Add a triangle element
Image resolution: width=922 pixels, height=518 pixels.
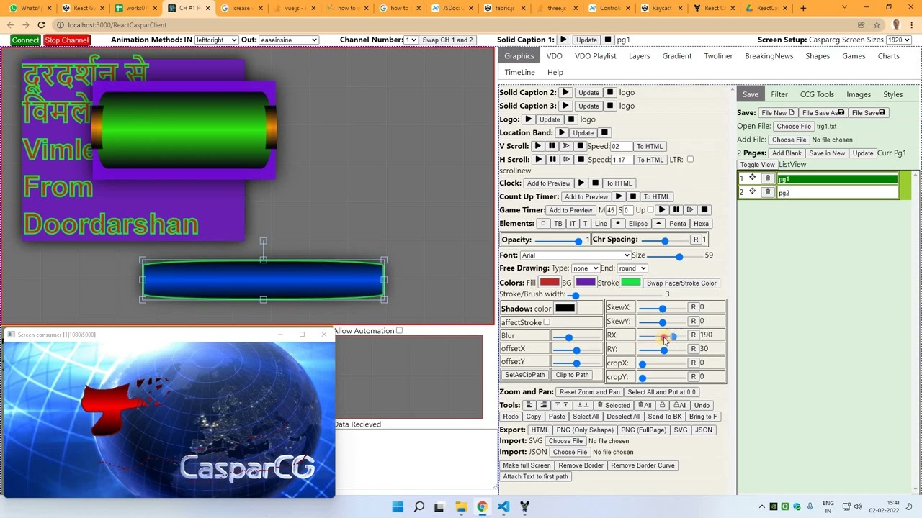click(x=658, y=224)
